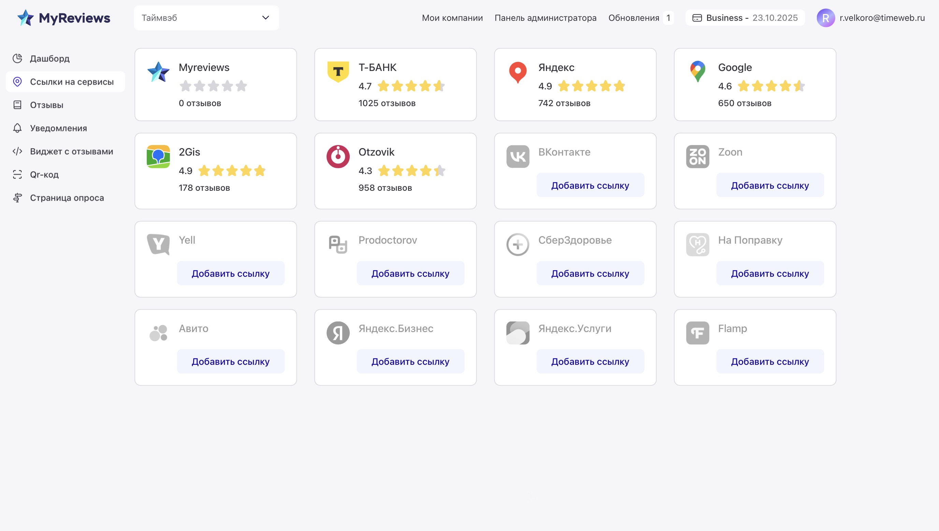Go to Мои компании
The height and width of the screenshot is (531, 939).
click(452, 17)
